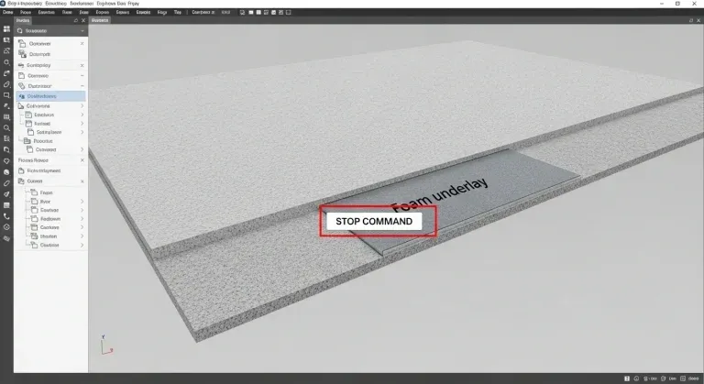Expand the Rastaed row chevron

(82, 123)
